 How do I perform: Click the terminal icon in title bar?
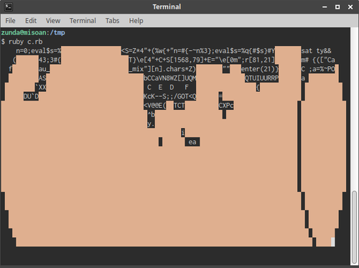[9, 6]
